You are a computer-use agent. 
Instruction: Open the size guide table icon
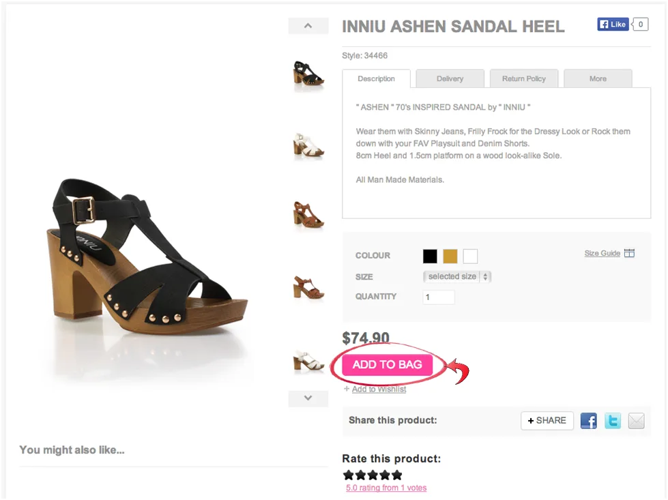pyautogui.click(x=629, y=253)
